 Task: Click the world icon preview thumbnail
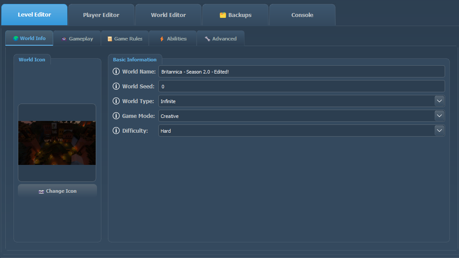coord(57,142)
